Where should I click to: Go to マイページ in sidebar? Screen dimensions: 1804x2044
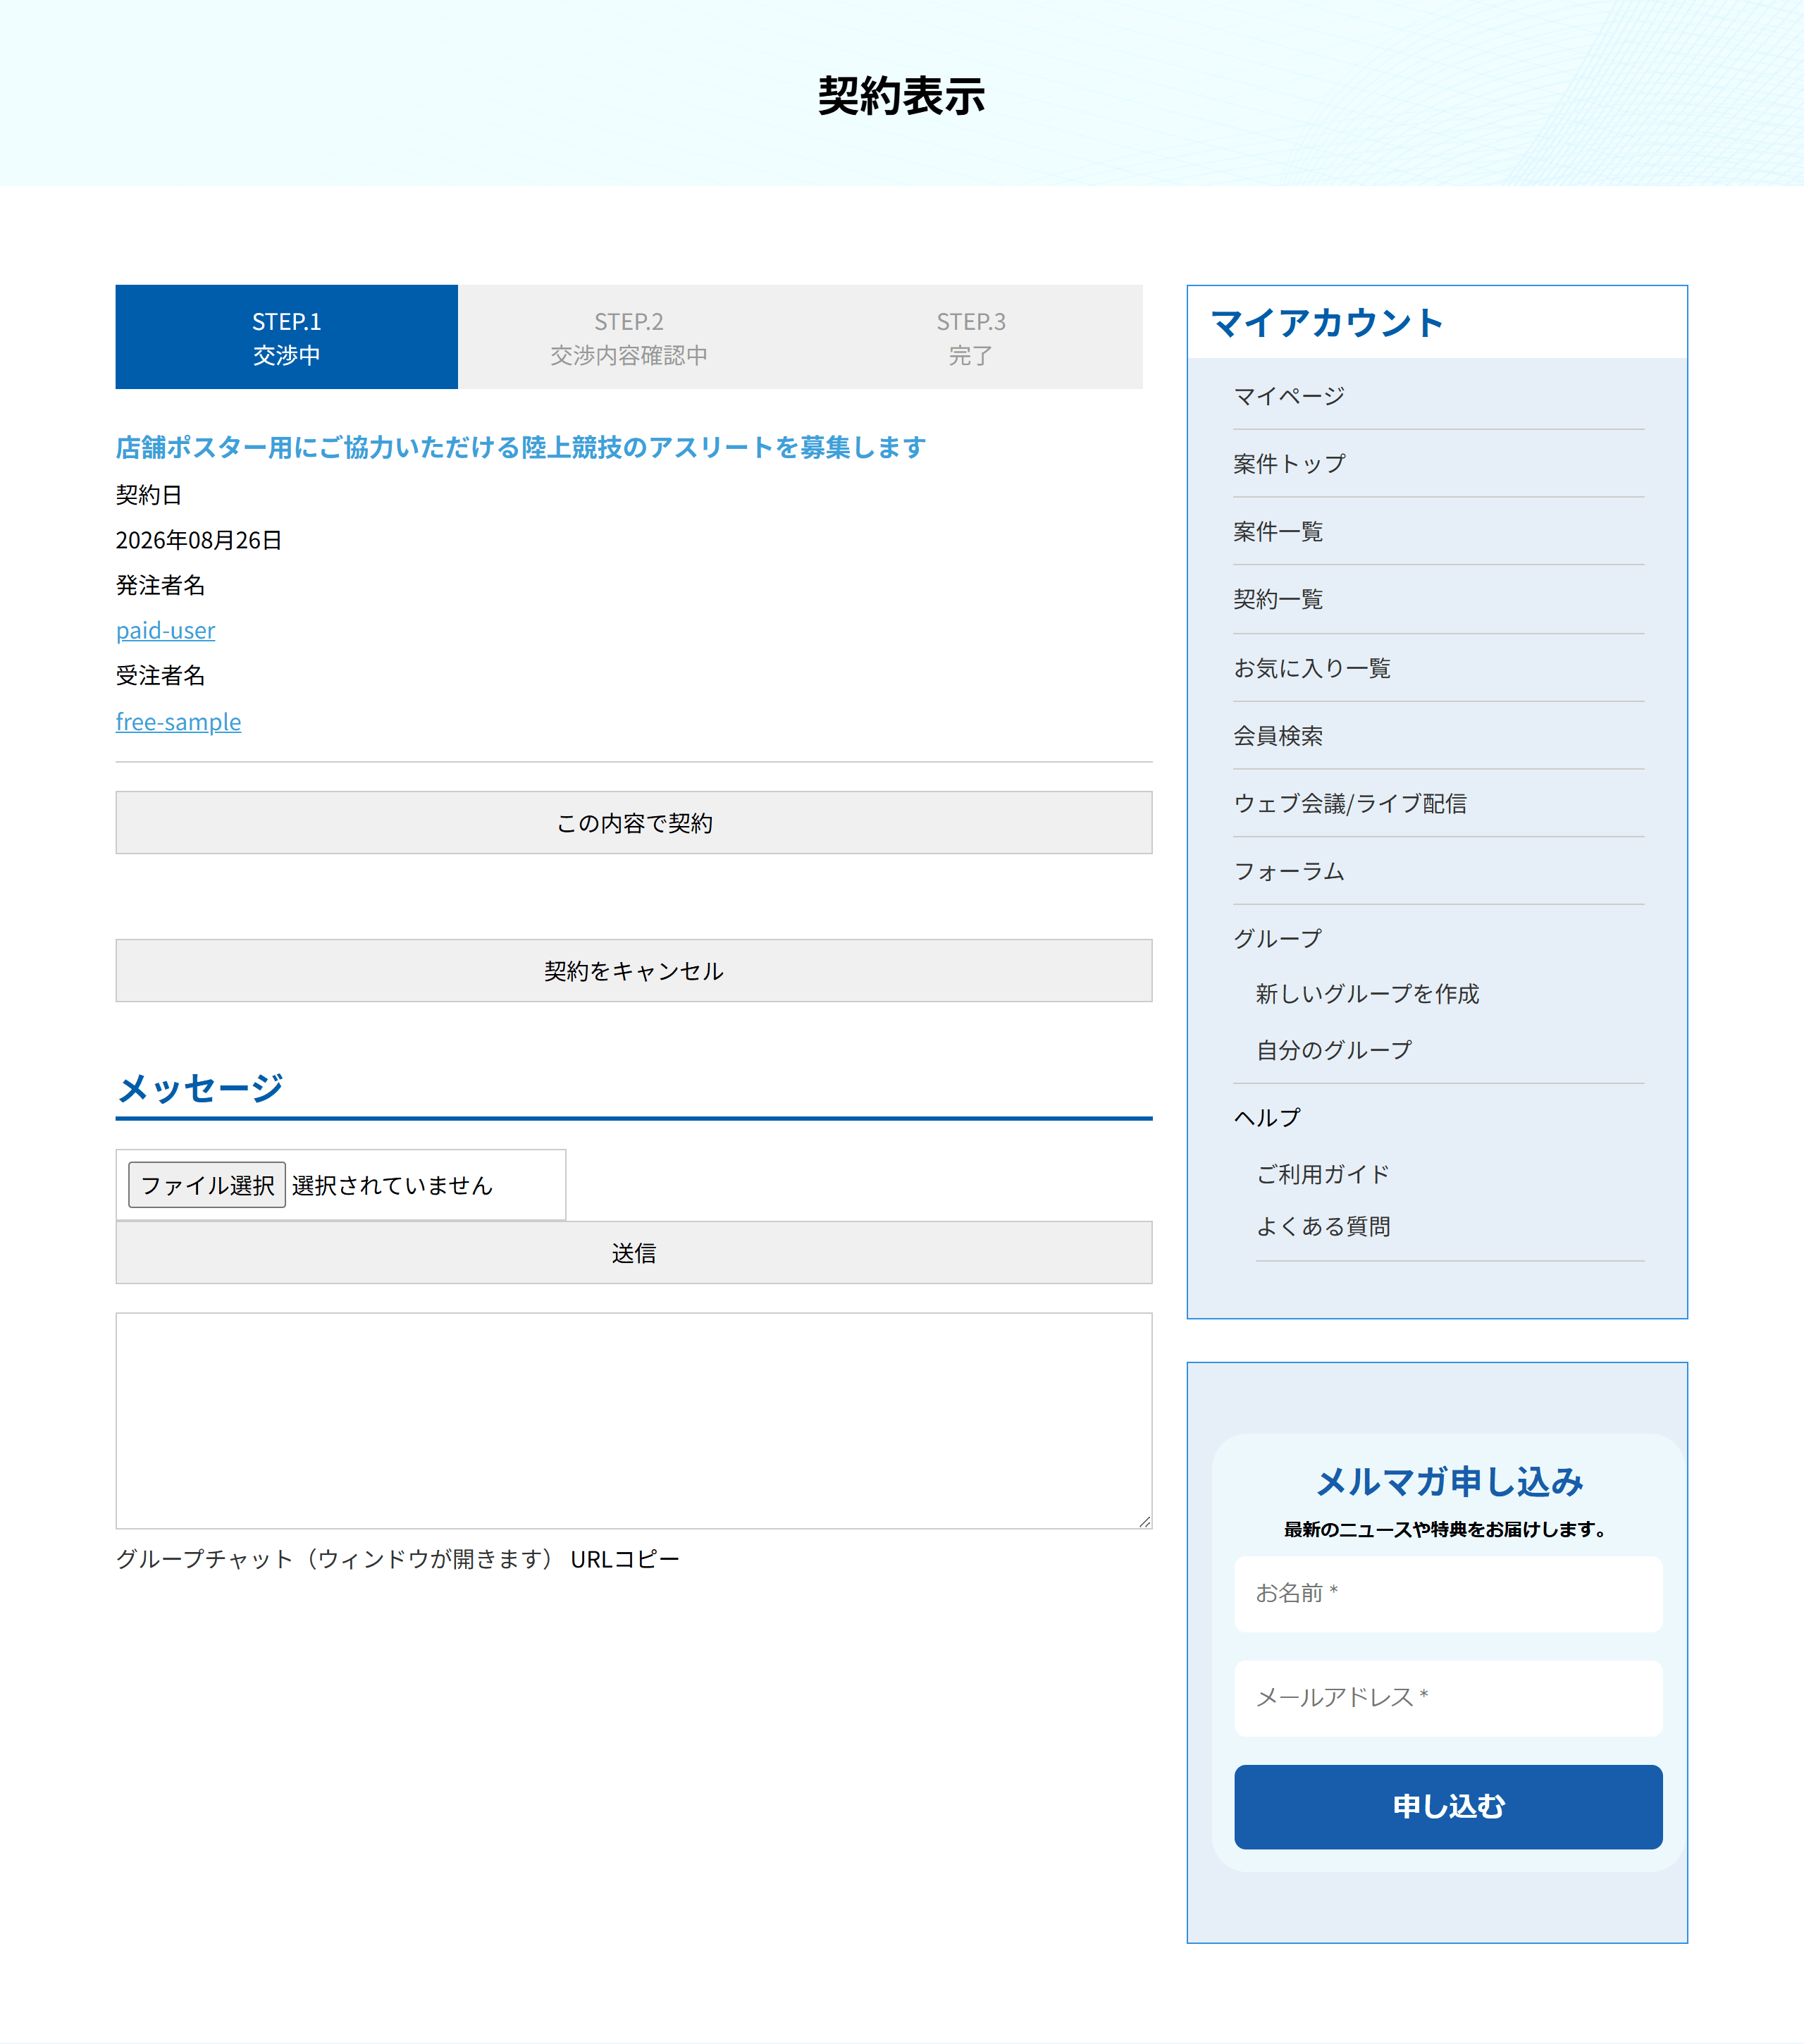click(1289, 396)
